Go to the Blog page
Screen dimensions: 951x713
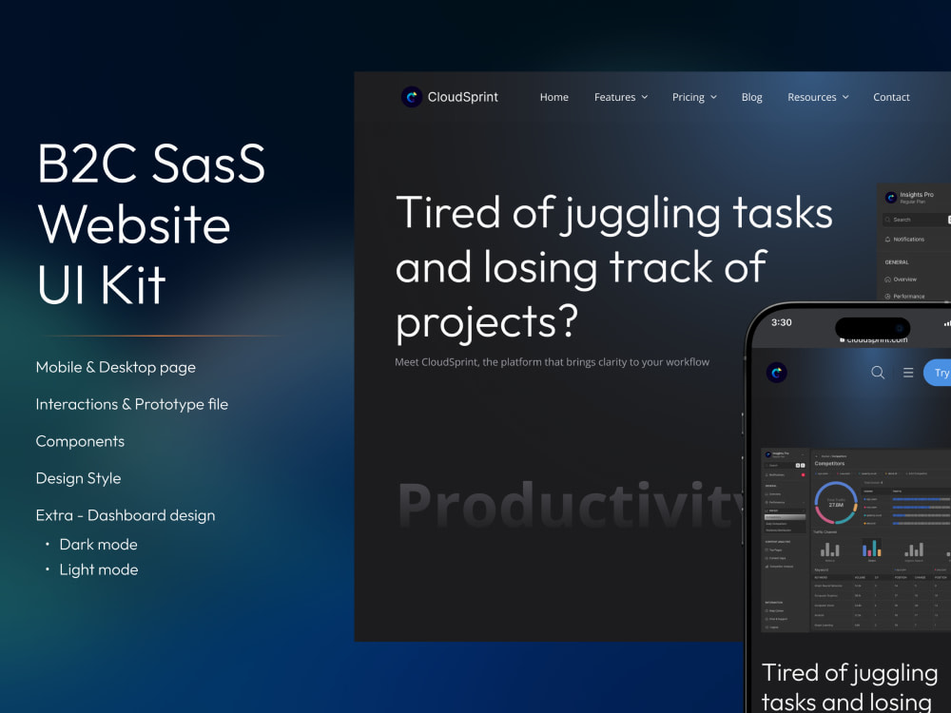coord(751,97)
